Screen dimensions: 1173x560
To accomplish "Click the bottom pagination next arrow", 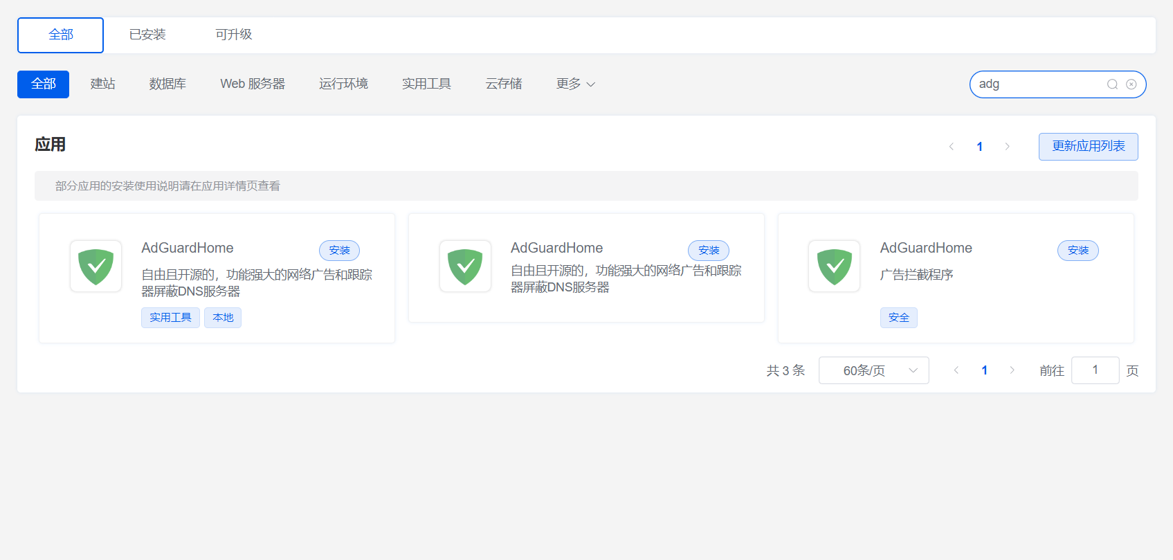I will [x=1012, y=370].
